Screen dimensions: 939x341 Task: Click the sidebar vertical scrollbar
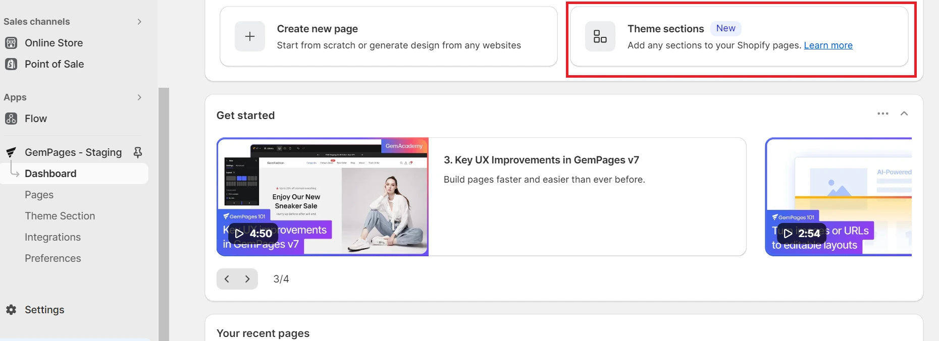pyautogui.click(x=164, y=214)
